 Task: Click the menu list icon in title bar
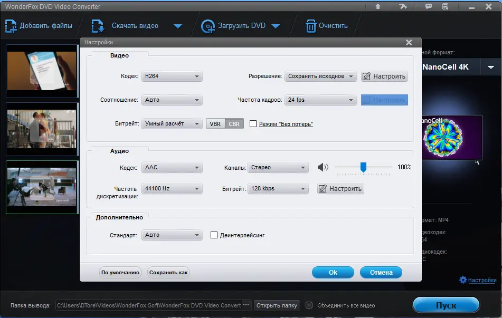tap(446, 6)
